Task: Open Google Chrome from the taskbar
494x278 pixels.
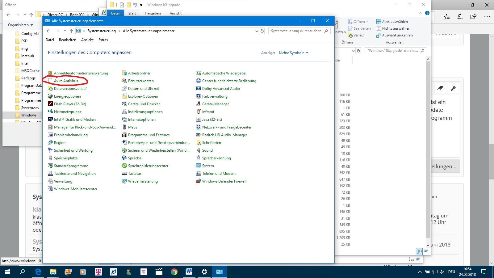Action: tap(174, 272)
